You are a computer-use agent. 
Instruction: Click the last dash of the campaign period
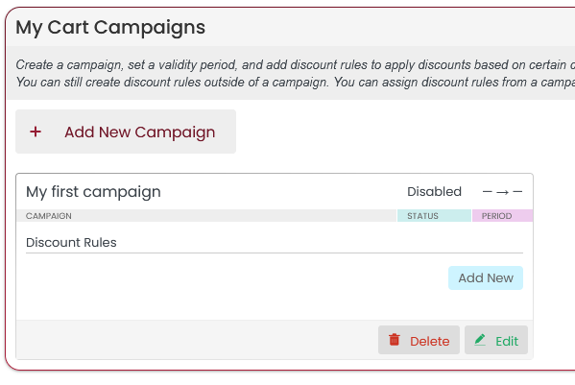point(517,191)
